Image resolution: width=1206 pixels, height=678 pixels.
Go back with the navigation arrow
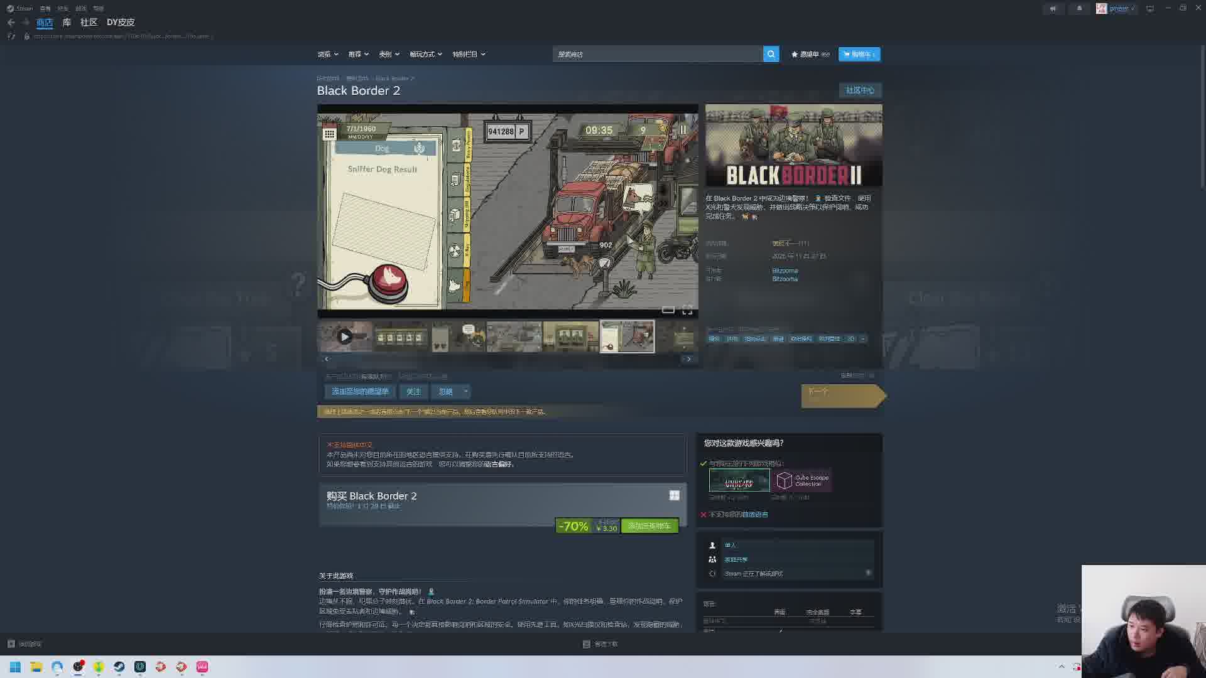(11, 22)
